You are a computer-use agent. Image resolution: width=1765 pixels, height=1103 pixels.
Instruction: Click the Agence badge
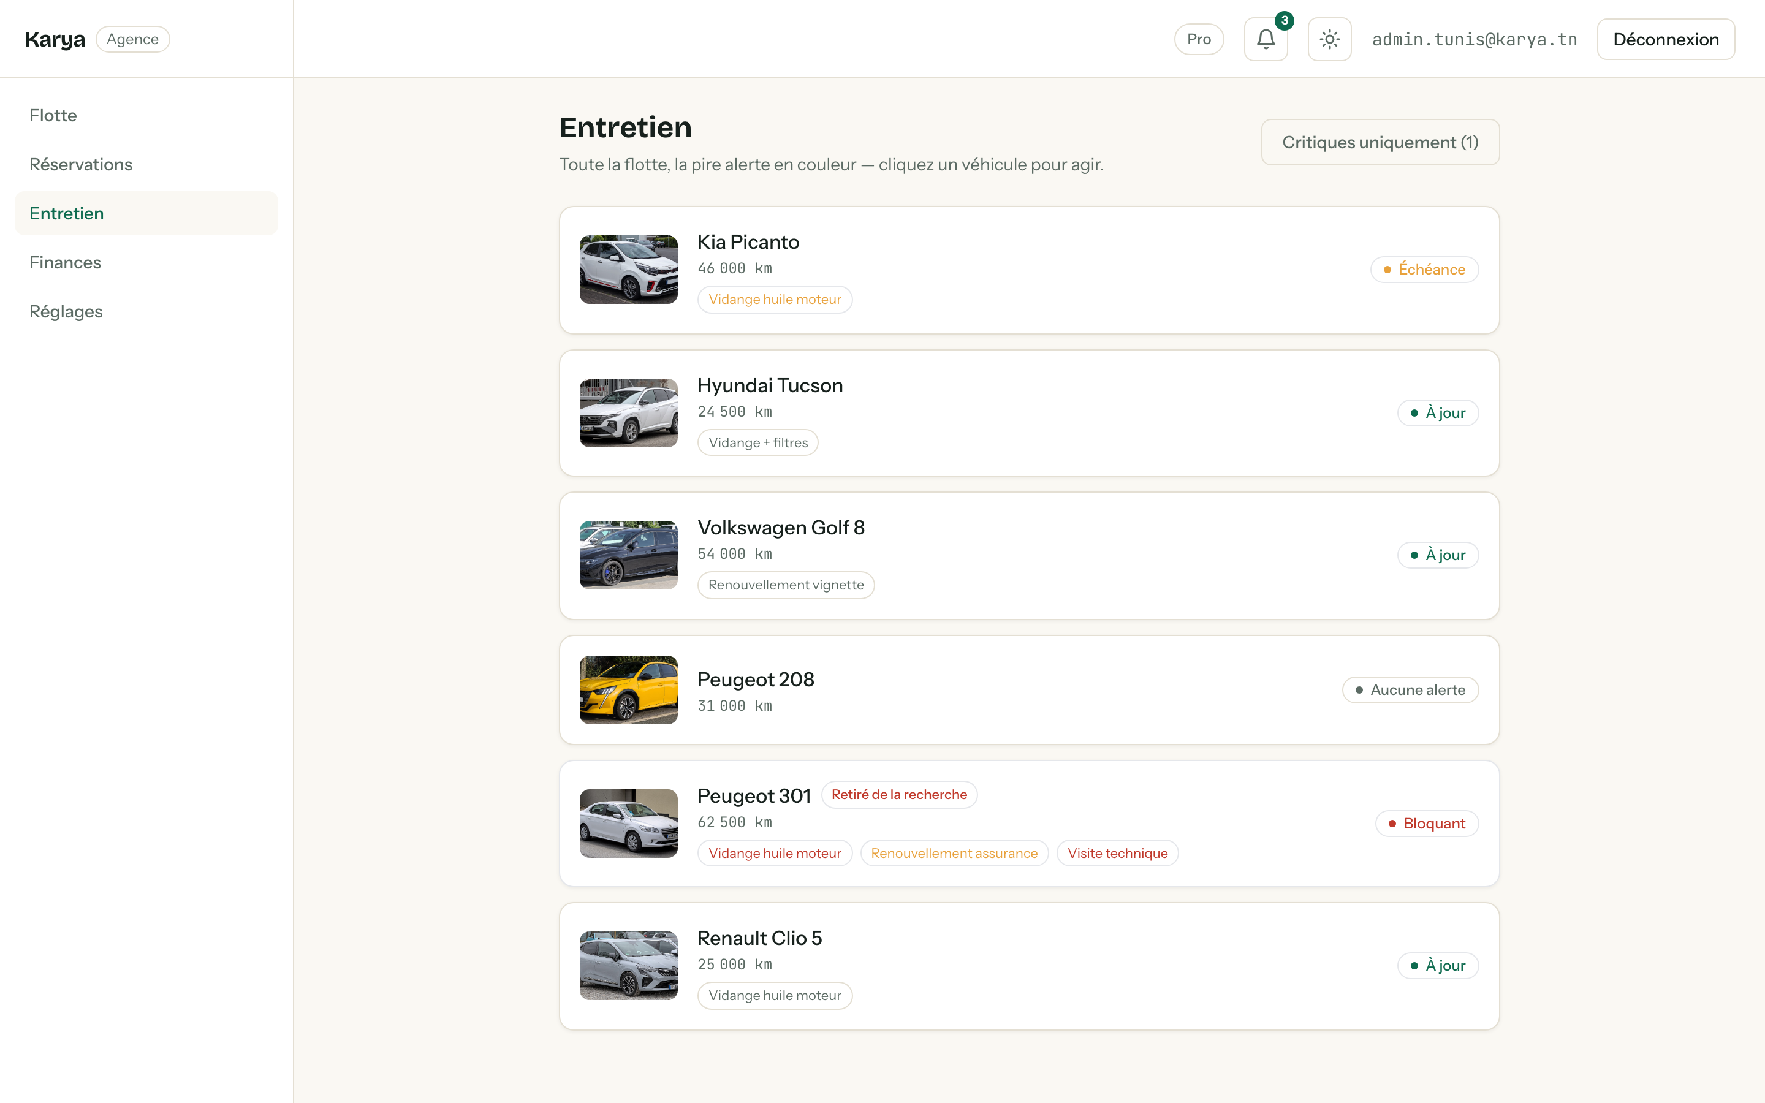[x=133, y=39]
